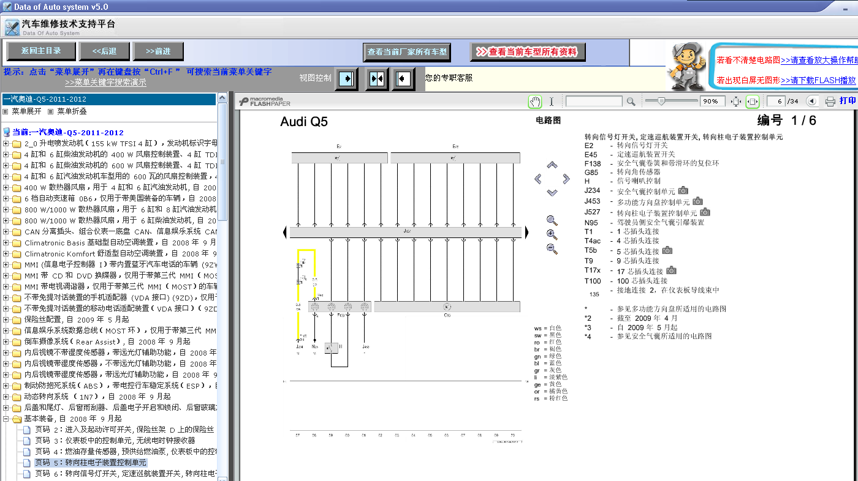The width and height of the screenshot is (858, 481).
Task: Expand the 400 W 散热器风扇 folder
Action: click(x=6, y=187)
